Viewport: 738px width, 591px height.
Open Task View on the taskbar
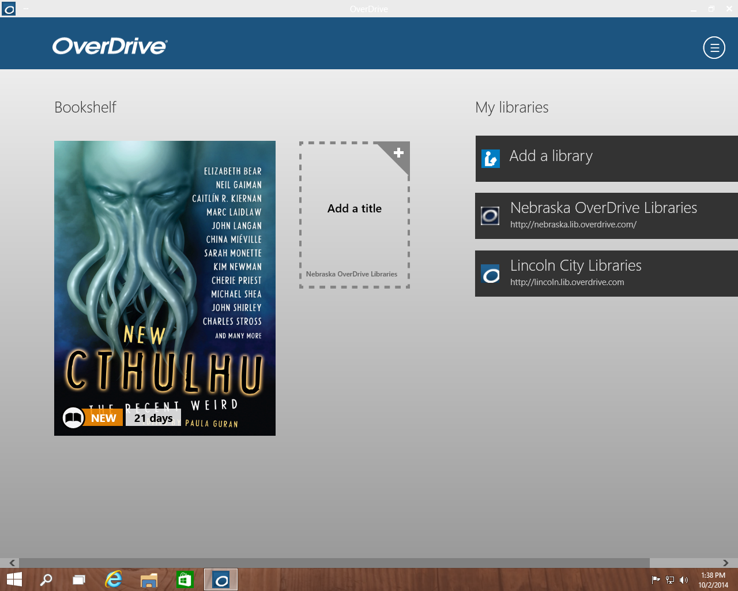[79, 579]
